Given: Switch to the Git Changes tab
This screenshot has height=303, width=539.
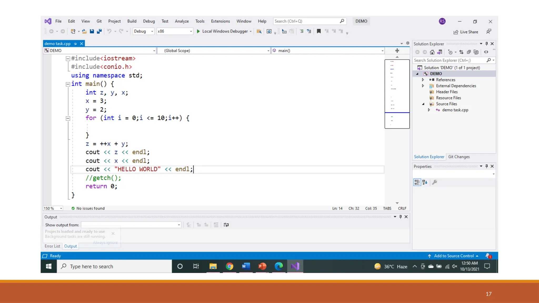Looking at the screenshot, I should coord(459,157).
